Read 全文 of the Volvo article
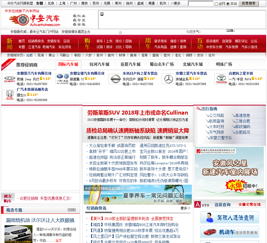 [59, 240]
